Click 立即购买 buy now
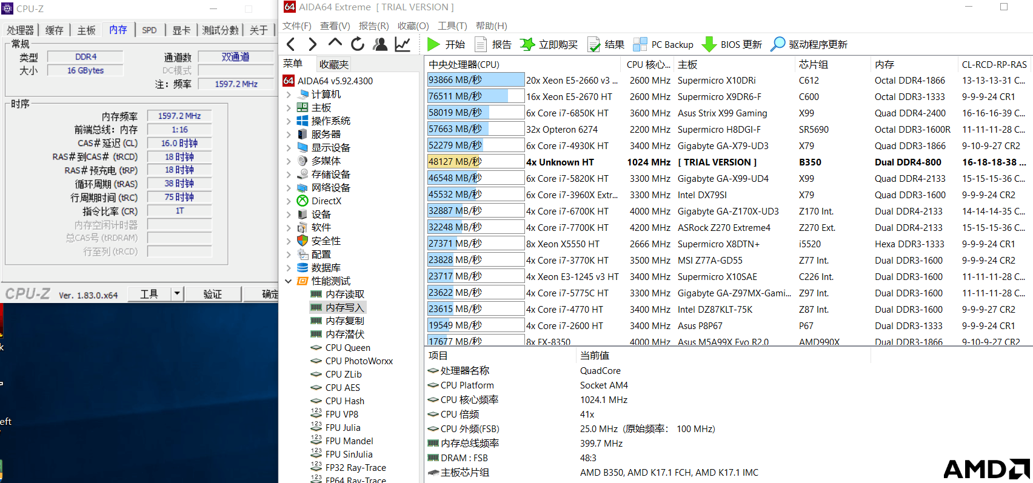This screenshot has height=483, width=1033. (x=549, y=44)
